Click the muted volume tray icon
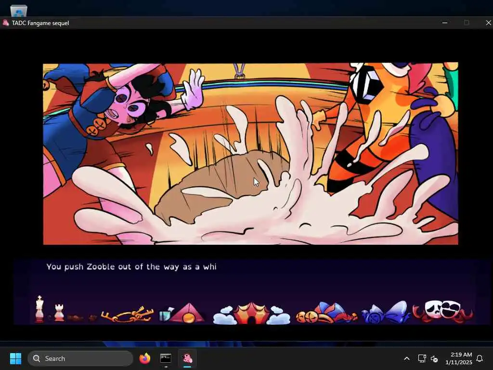The height and width of the screenshot is (370, 493). coord(434,358)
